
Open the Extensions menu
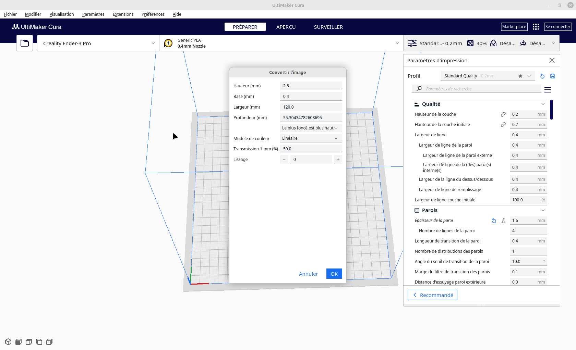point(123,14)
